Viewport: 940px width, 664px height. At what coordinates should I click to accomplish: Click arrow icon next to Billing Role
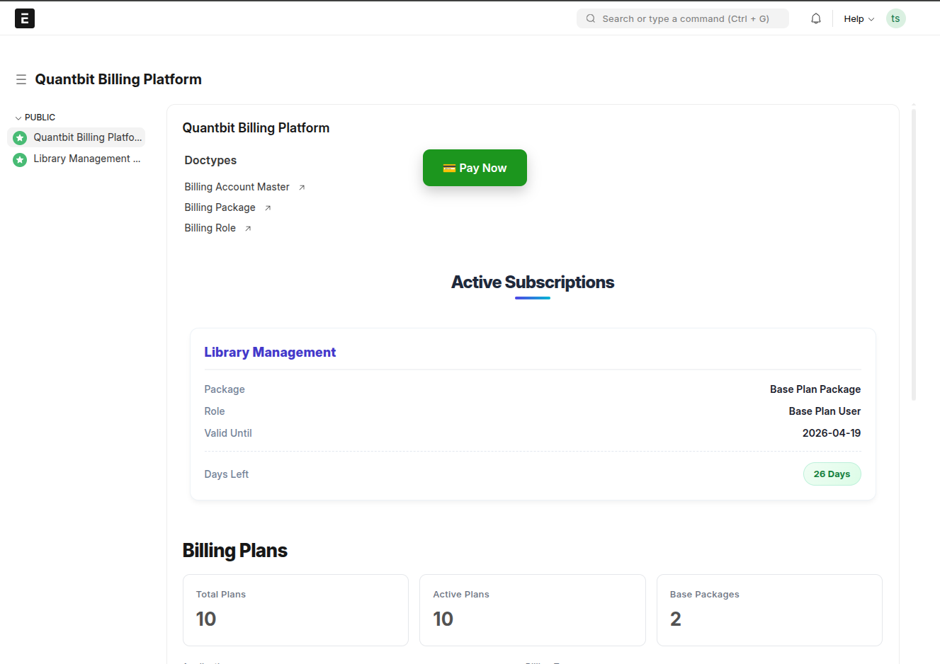[248, 229]
